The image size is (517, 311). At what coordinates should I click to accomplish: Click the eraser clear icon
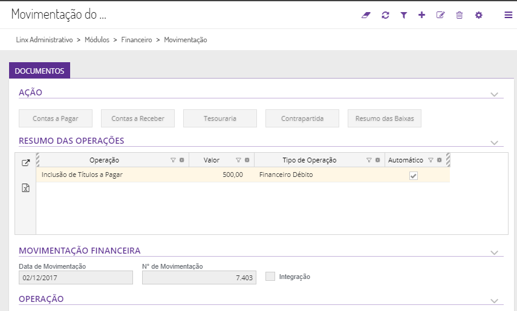tap(365, 15)
